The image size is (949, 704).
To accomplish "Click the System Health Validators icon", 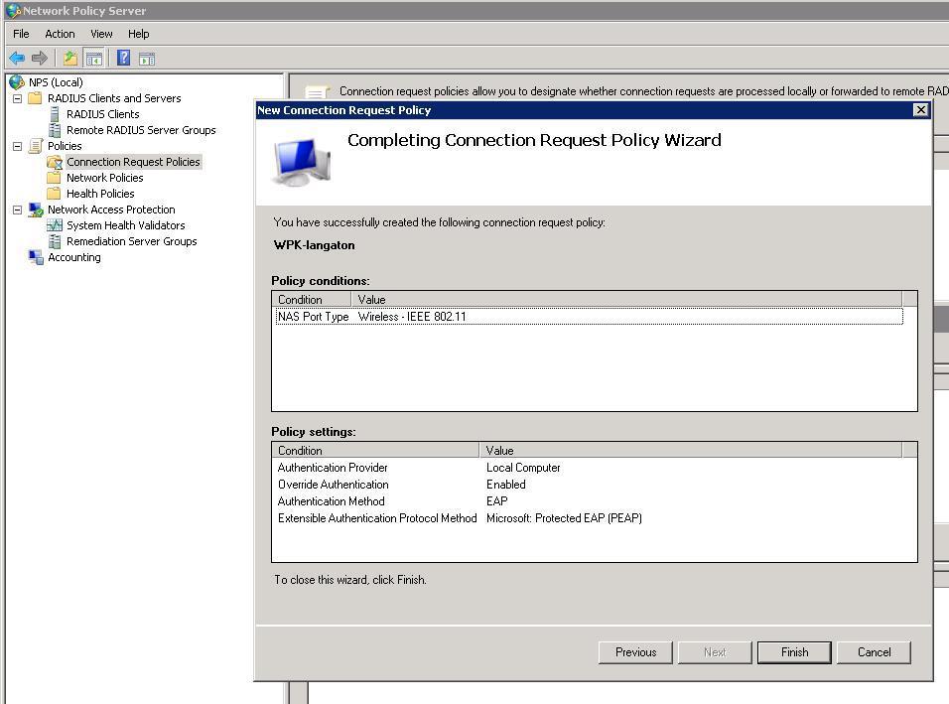I will tap(55, 225).
